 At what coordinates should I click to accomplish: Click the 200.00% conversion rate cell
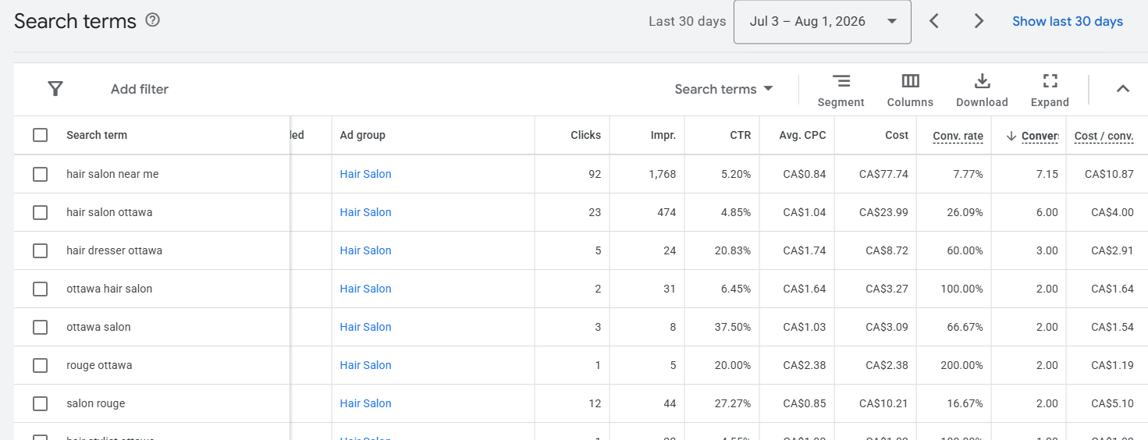pos(962,365)
